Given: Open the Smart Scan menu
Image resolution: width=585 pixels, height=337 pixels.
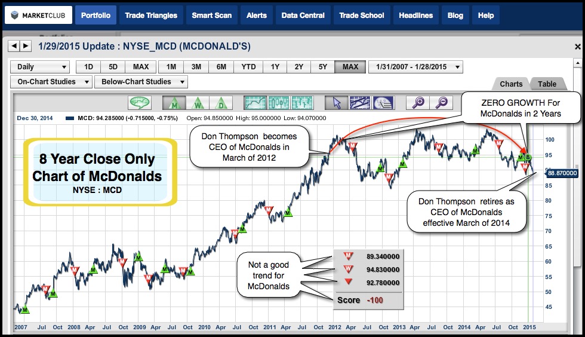Looking at the screenshot, I should (x=211, y=15).
